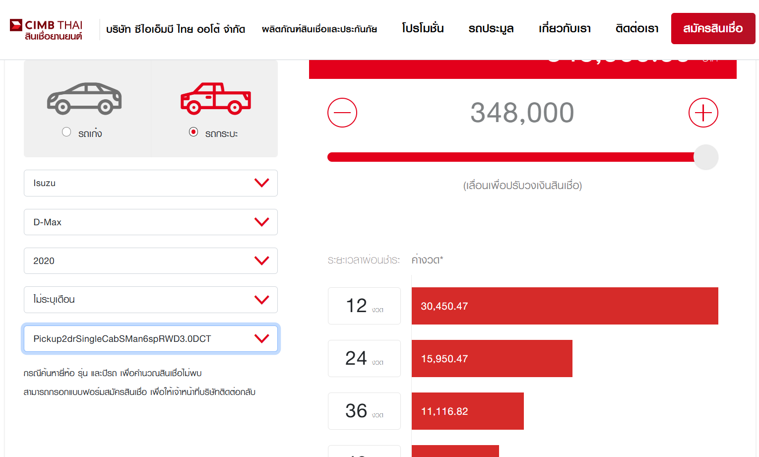Open the Isuzu brand dropdown
Screen dimensions: 759x457
[150, 183]
